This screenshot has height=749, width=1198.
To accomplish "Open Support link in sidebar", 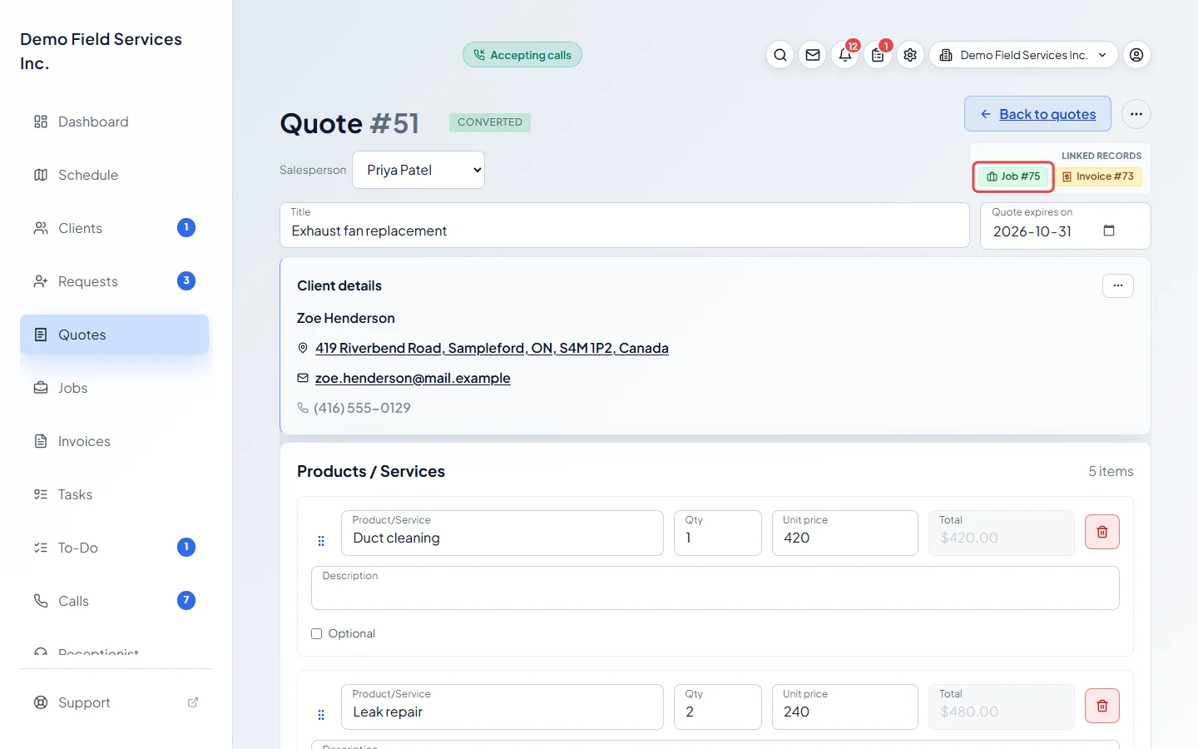I will [x=115, y=702].
